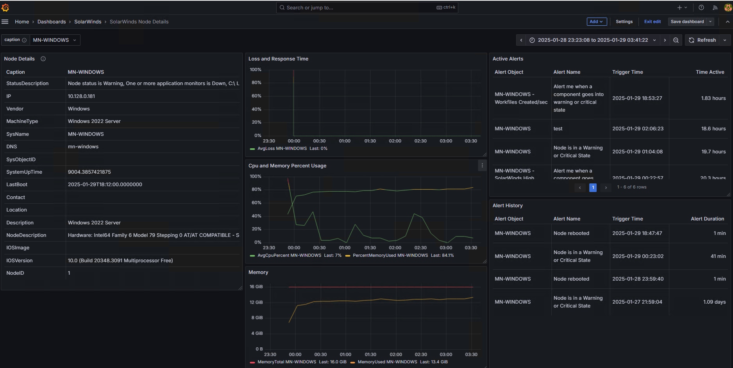Screen dimensions: 733x368
Task: Click the Grafana logo icon
Action: click(x=5, y=7)
